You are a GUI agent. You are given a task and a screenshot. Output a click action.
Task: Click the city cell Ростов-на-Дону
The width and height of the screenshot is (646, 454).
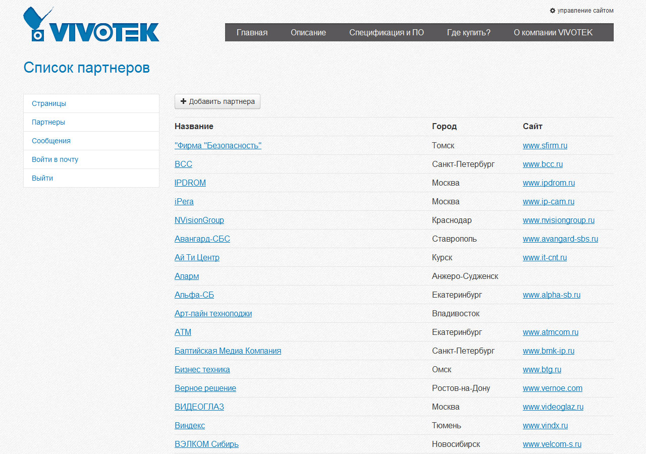(x=461, y=388)
